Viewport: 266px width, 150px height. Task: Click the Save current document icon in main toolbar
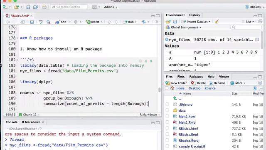(x=28, y=7)
